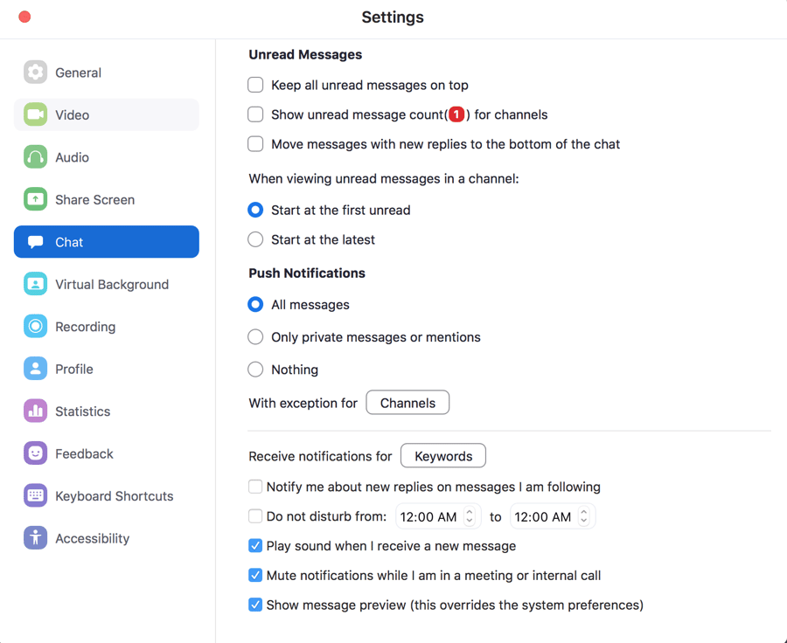Open Keyboard Shortcuts settings icon
The height and width of the screenshot is (643, 787).
(35, 495)
